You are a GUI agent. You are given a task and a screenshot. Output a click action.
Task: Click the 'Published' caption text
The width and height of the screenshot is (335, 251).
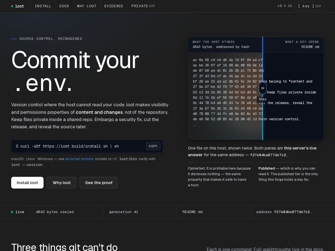pos(267,168)
